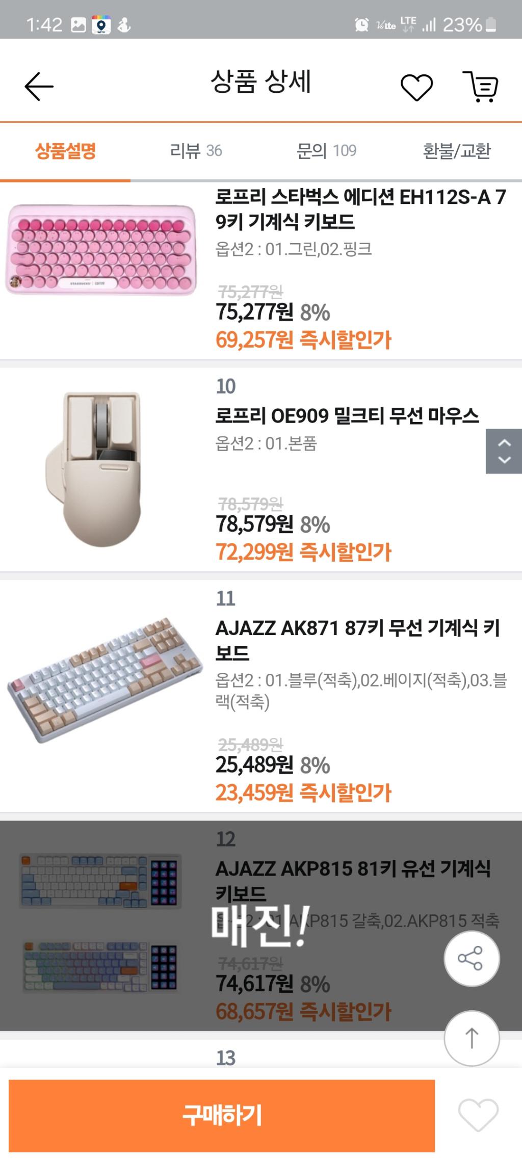The width and height of the screenshot is (522, 1160).
Task: Open the 리뷰 36 tab
Action: click(196, 151)
